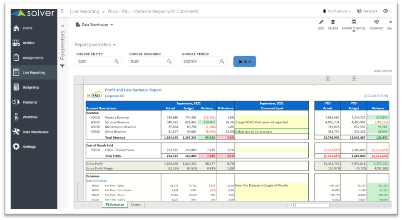Expand the YTD Actual column group plus
402x220 pixels.
[328, 78]
